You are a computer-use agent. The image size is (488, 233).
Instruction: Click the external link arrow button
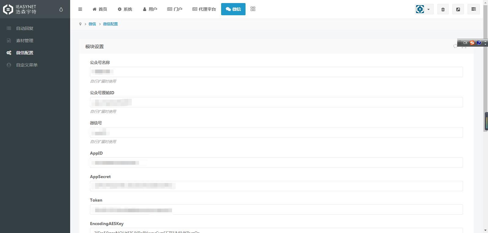[458, 9]
